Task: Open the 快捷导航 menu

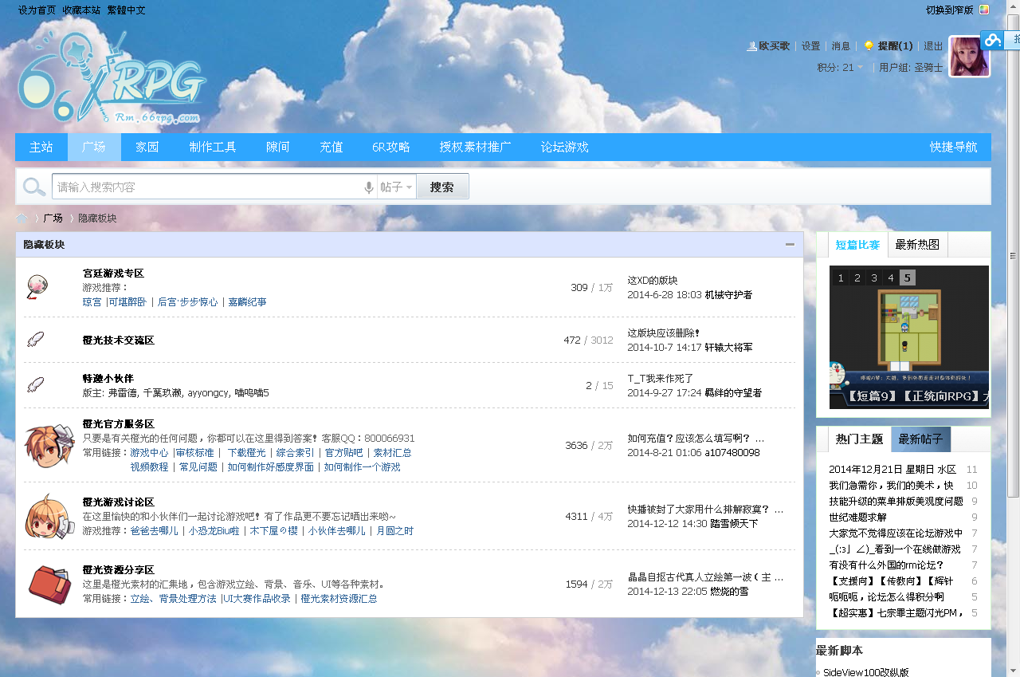Action: click(954, 148)
